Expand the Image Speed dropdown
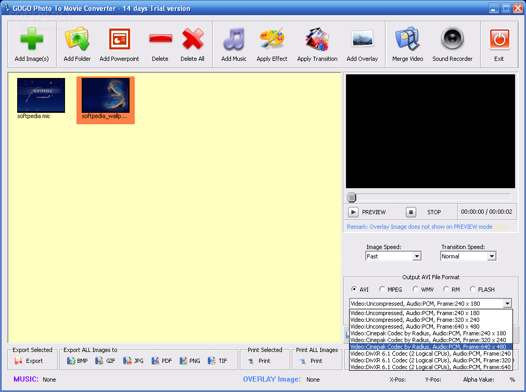Viewport: 526px width, 392px height. click(417, 256)
